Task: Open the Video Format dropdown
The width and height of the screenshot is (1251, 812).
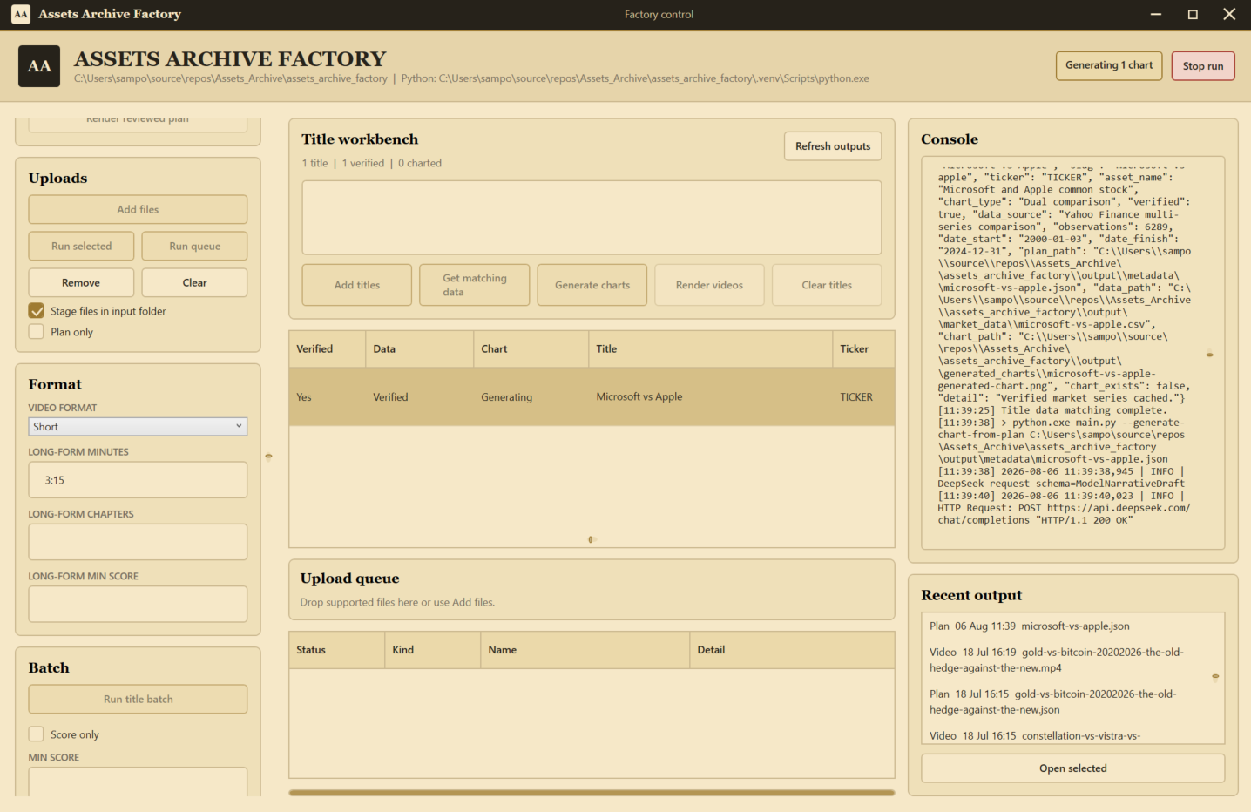Action: pyautogui.click(x=138, y=427)
